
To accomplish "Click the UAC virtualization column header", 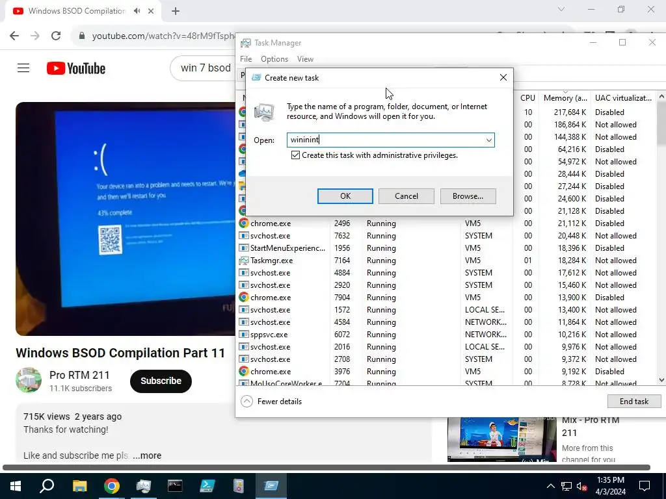I will (x=623, y=97).
